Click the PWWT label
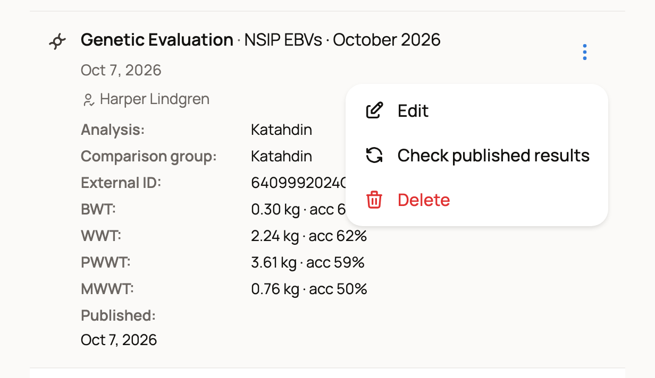The height and width of the screenshot is (378, 655). click(106, 262)
